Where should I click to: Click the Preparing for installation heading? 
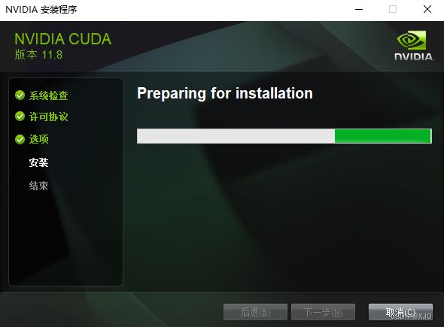click(x=225, y=94)
